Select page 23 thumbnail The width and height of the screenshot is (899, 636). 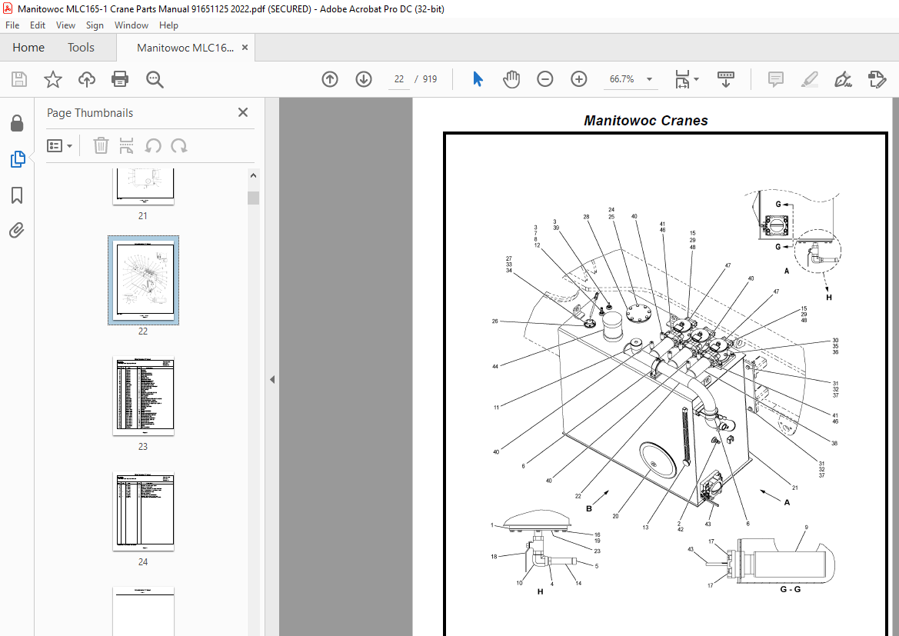click(143, 396)
